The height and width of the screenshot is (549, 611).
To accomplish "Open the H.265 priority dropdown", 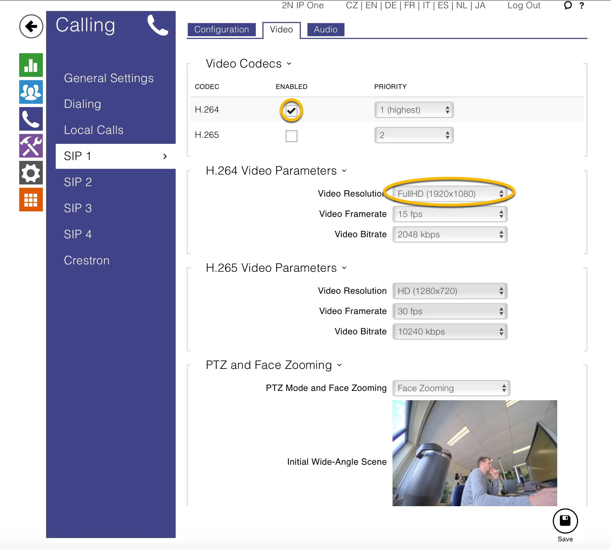I will (414, 135).
